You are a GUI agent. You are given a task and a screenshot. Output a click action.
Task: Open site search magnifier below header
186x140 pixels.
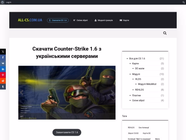165,33
